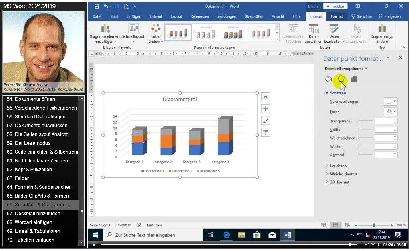The image size is (409, 250).
Task: Click the chart filter funnel button
Action: 265,132
